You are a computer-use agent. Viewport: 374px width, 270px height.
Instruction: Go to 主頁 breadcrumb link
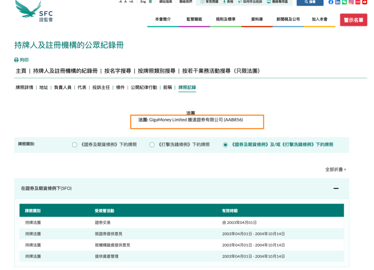point(21,71)
